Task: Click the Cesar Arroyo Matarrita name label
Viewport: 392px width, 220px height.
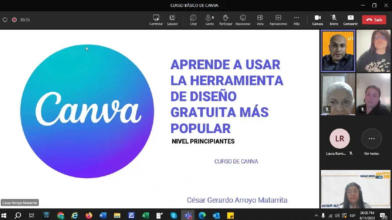Action: tap(20, 203)
